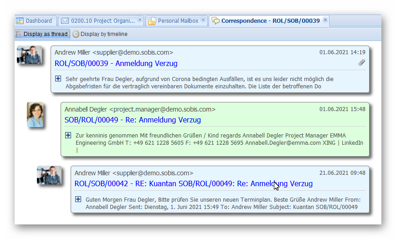The width and height of the screenshot is (396, 239).
Task: Open link SOB/ROL/00049 - Re: Anmeldung Verzug
Action: pyautogui.click(x=133, y=120)
